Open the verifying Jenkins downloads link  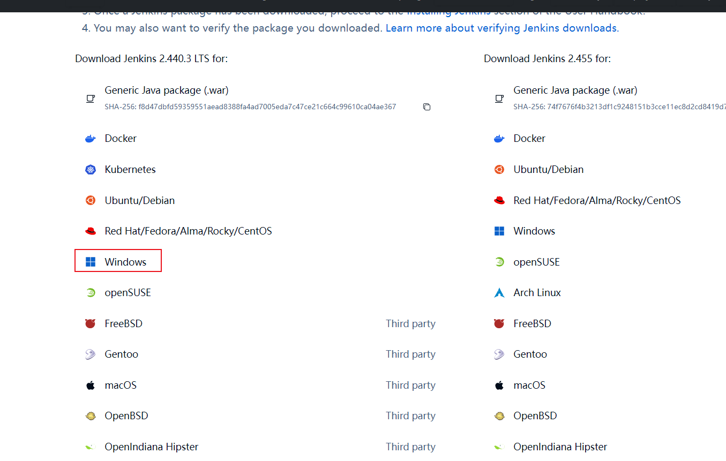(x=501, y=28)
